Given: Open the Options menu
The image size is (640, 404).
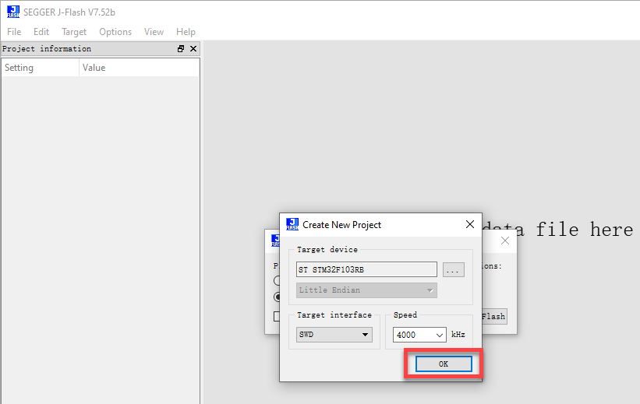Looking at the screenshot, I should click(x=115, y=32).
